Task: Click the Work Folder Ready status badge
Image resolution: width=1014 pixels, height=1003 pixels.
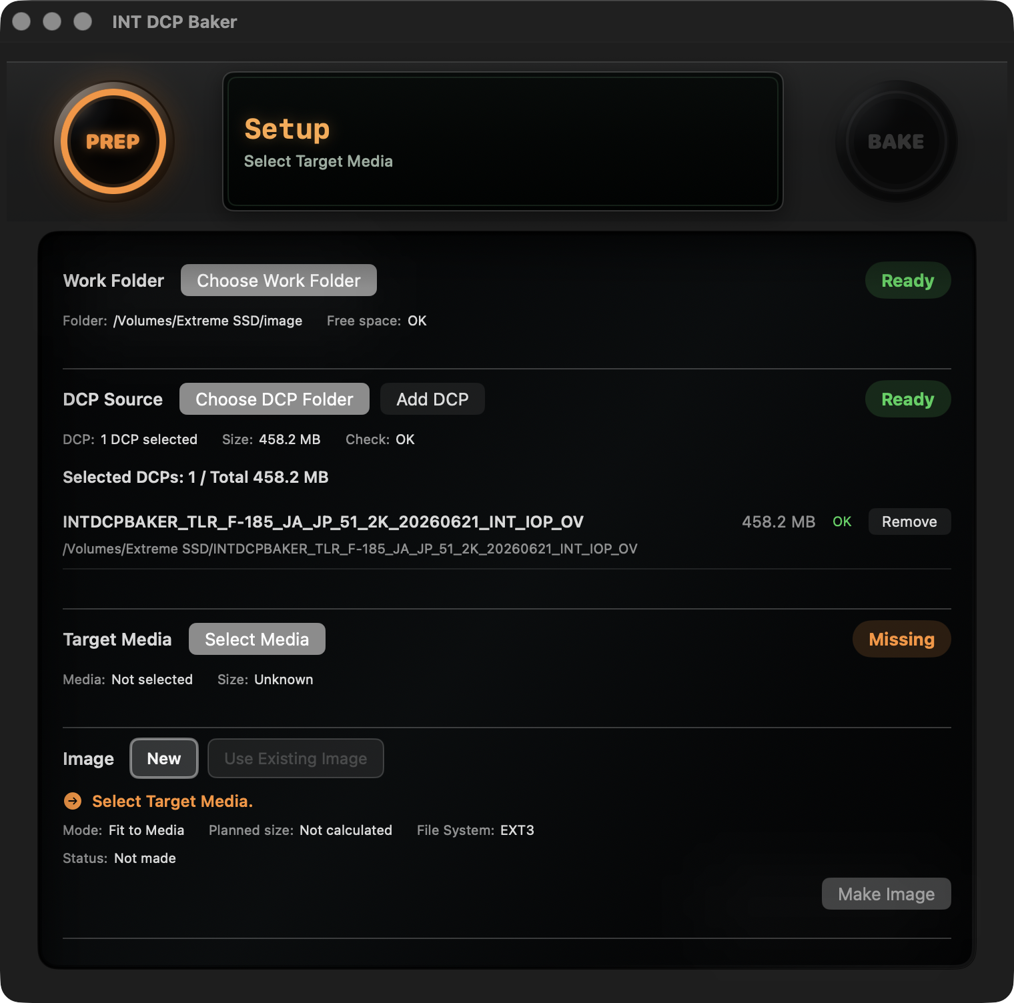Action: [908, 280]
